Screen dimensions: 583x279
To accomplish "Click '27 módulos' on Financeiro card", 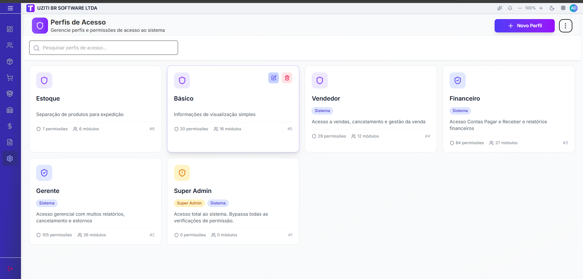I will click(503, 143).
